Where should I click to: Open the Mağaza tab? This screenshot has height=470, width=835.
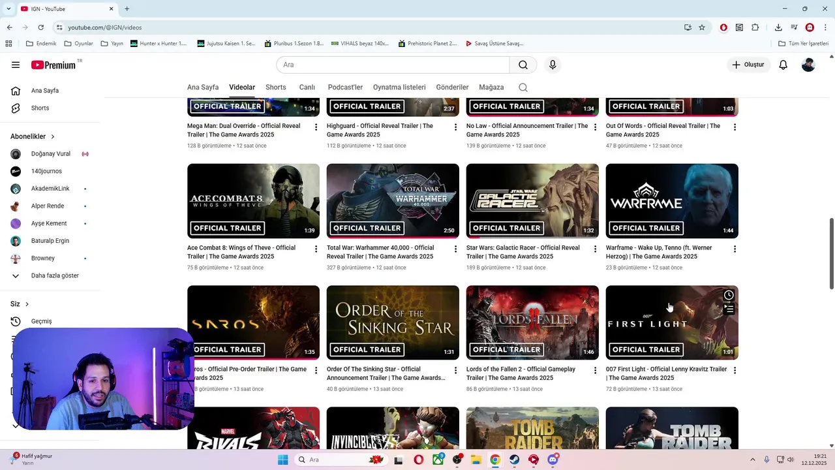[491, 87]
